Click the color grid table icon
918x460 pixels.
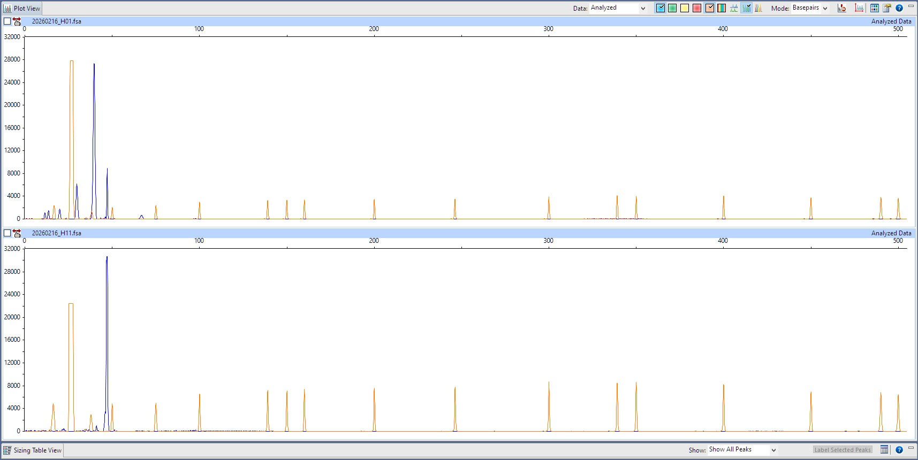875,8
